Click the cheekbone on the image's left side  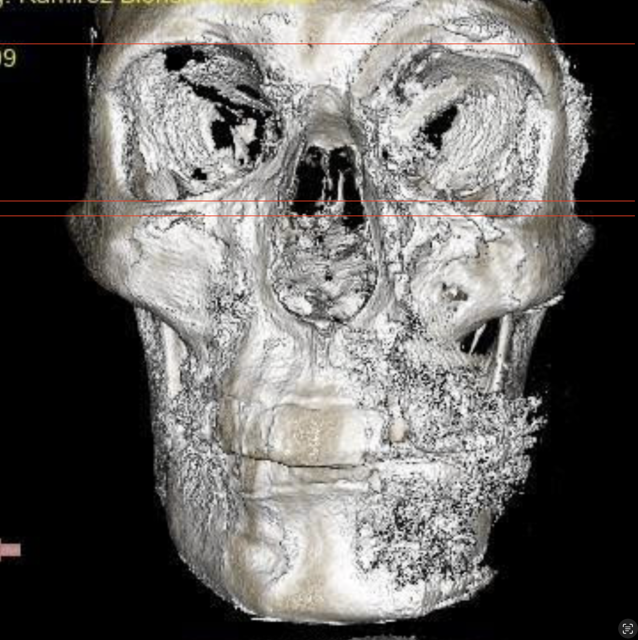click(x=153, y=256)
